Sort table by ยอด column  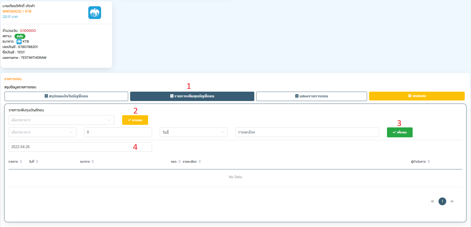(x=179, y=162)
